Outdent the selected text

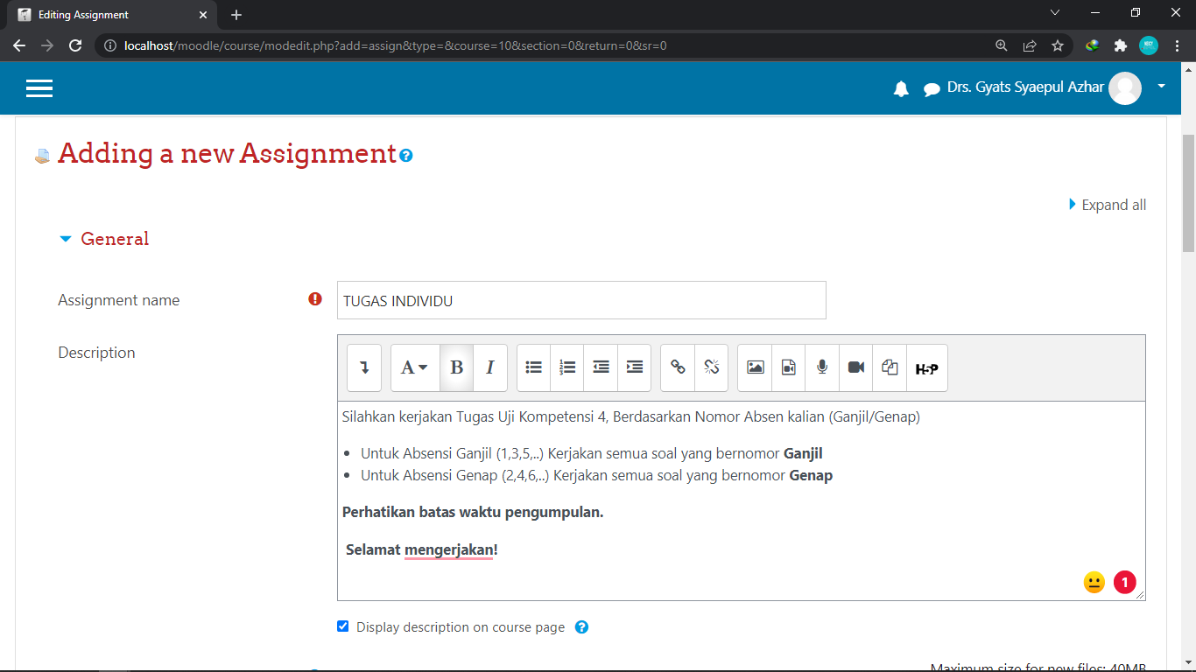[601, 367]
